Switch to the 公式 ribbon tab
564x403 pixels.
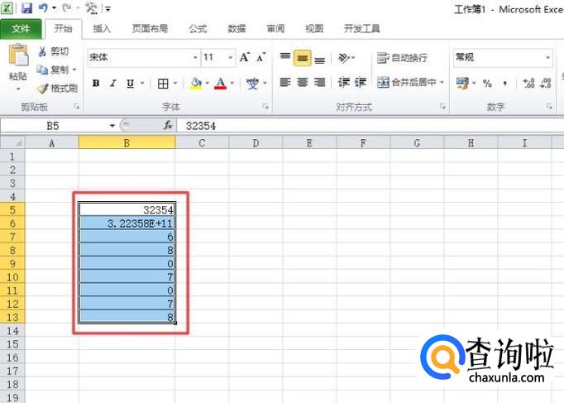coord(198,29)
